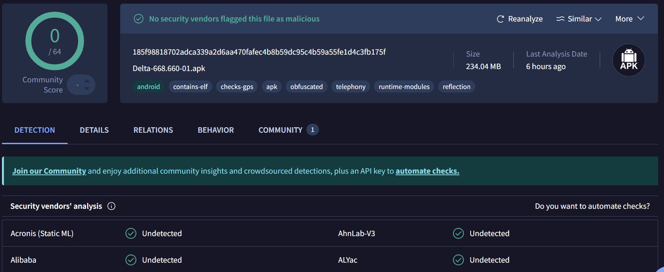This screenshot has height=272, width=664.
Task: Click the Community Score label
Action: point(43,85)
